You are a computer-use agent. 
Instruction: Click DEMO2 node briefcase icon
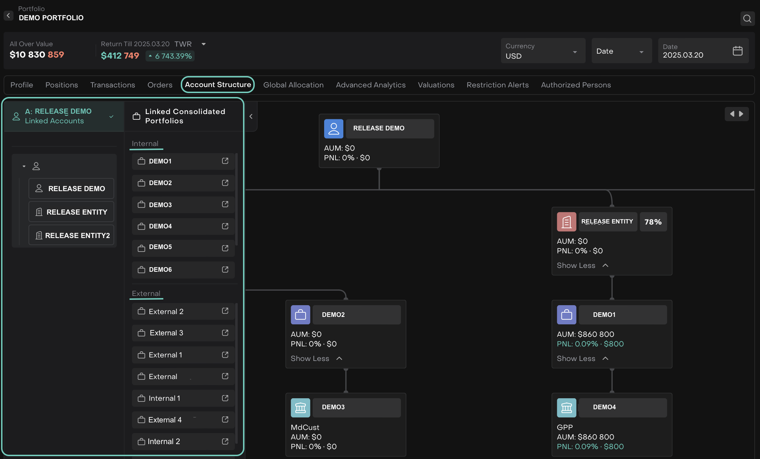pyautogui.click(x=300, y=315)
